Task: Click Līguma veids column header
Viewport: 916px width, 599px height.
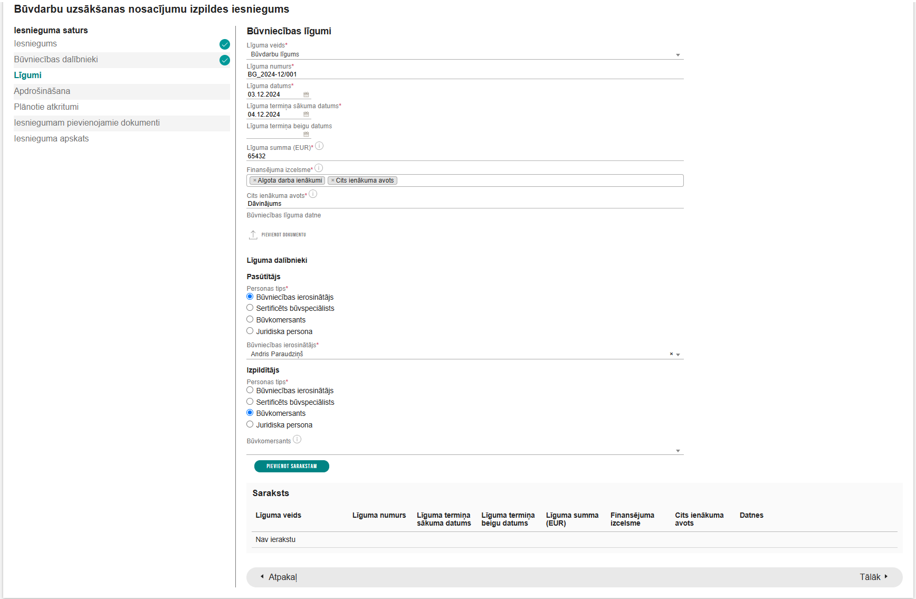Action: tap(279, 515)
